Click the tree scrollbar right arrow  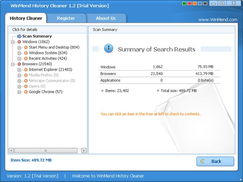[84, 150]
